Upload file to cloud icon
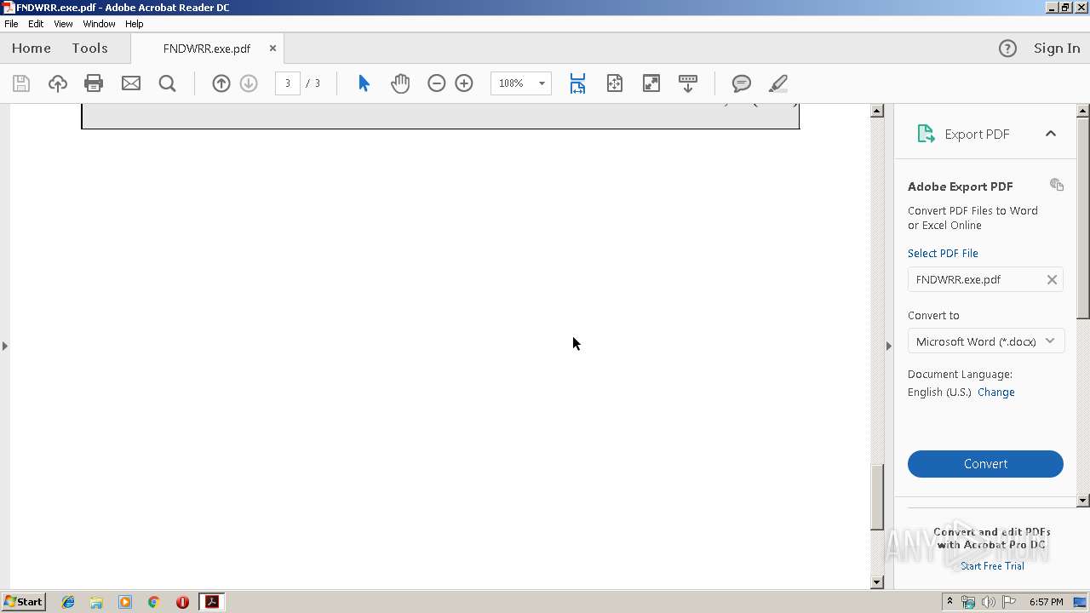 [x=58, y=83]
